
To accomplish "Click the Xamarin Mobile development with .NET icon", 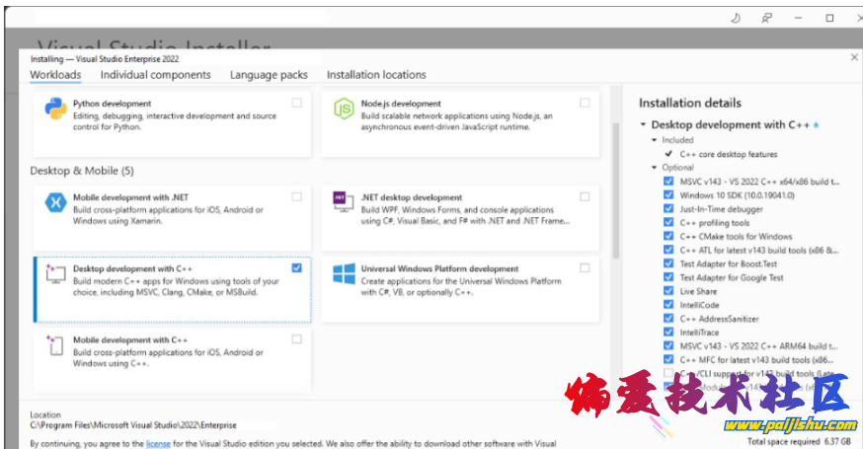I will pos(55,203).
